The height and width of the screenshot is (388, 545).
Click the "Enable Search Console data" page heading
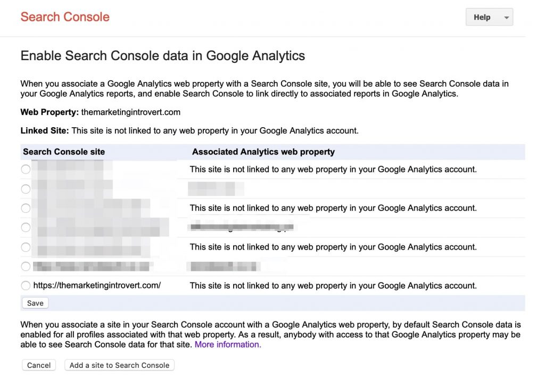(x=162, y=55)
